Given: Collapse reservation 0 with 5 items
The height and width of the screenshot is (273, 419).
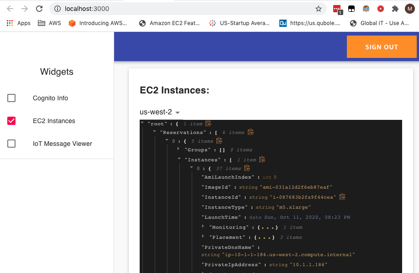Looking at the screenshot, I should 167,140.
